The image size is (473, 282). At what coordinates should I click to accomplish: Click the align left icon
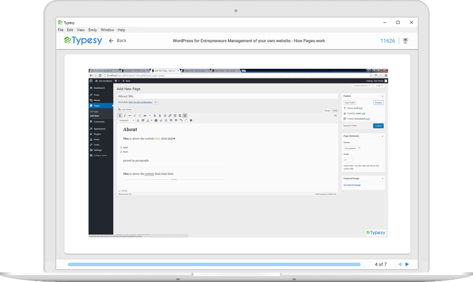[x=155, y=116]
